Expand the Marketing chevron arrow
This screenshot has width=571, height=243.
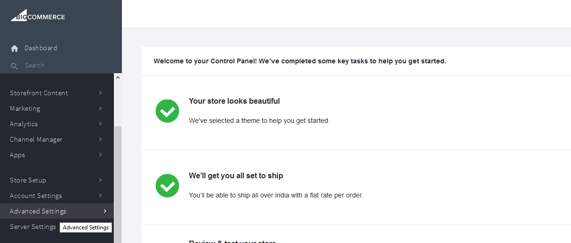point(100,108)
